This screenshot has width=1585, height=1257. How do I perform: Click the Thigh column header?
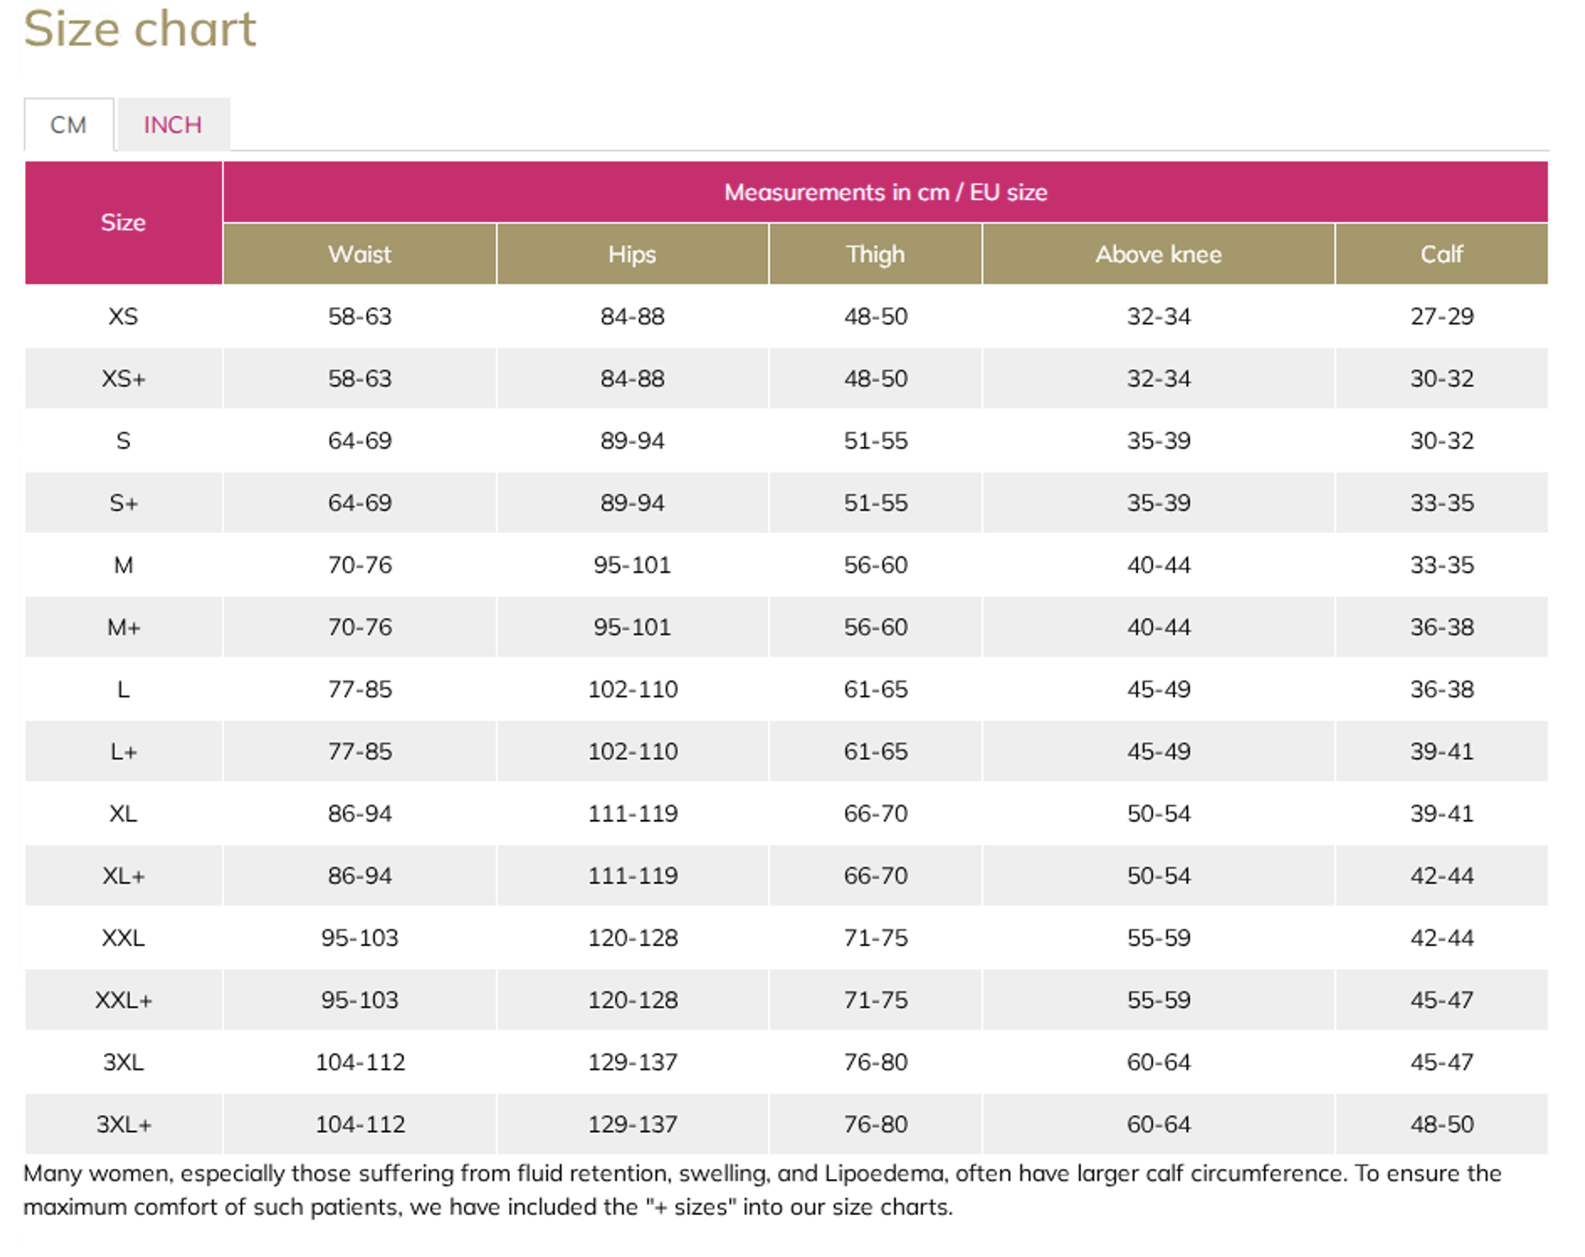point(876,254)
